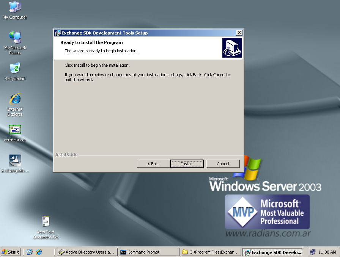Click the Show Desktop quick launch icon
Image resolution: width=340 pixels, height=257 pixels.
click(30, 252)
